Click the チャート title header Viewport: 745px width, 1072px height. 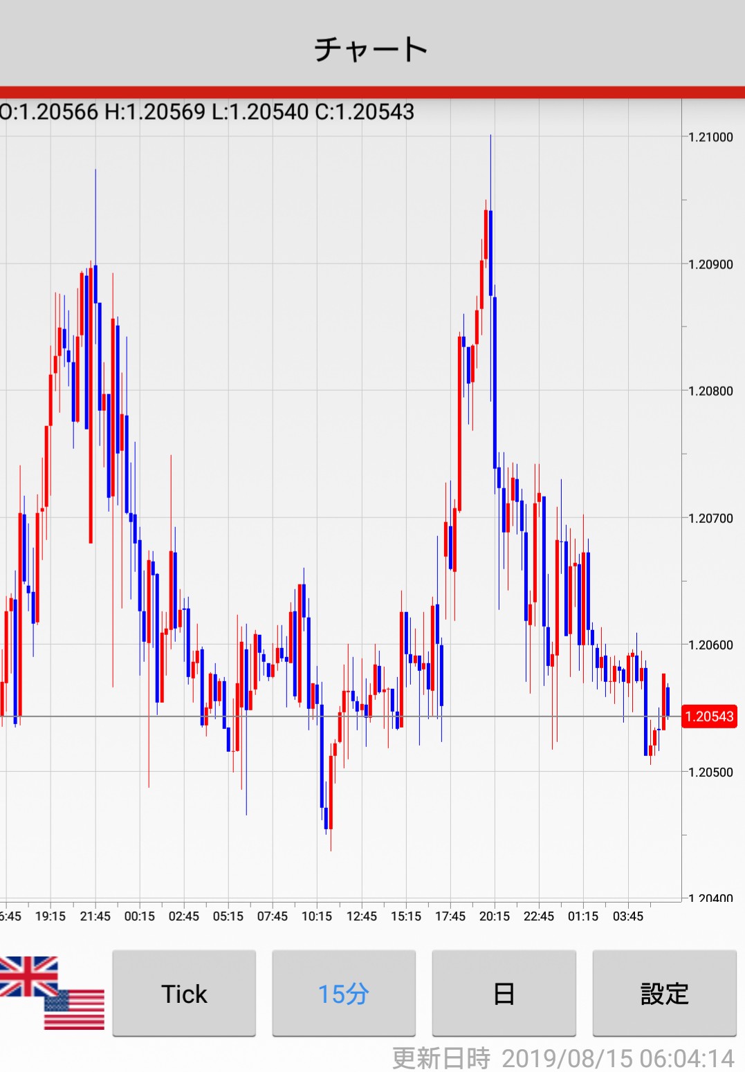tap(371, 49)
